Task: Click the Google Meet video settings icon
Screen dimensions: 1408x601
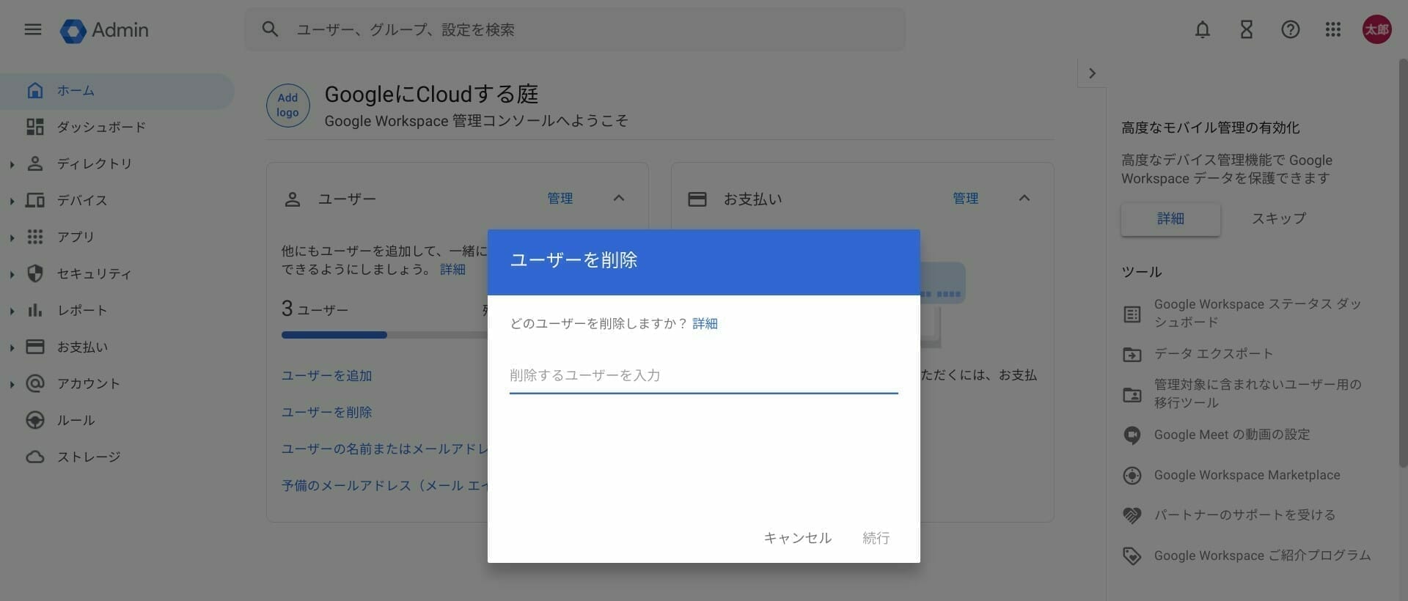Action: (x=1132, y=435)
